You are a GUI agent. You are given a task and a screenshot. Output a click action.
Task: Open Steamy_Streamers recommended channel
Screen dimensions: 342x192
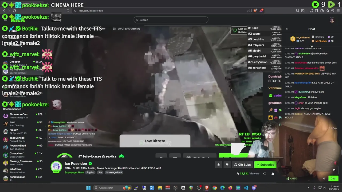tap(23, 163)
